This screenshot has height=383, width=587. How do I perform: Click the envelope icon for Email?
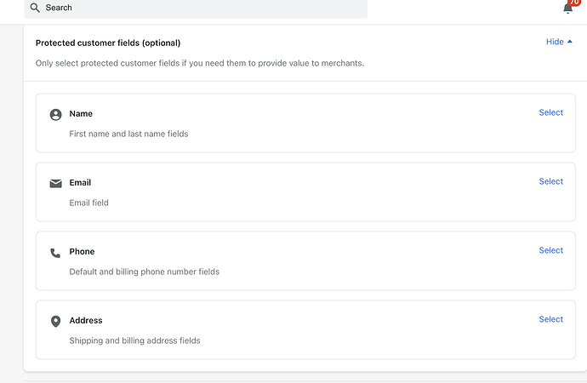click(56, 183)
